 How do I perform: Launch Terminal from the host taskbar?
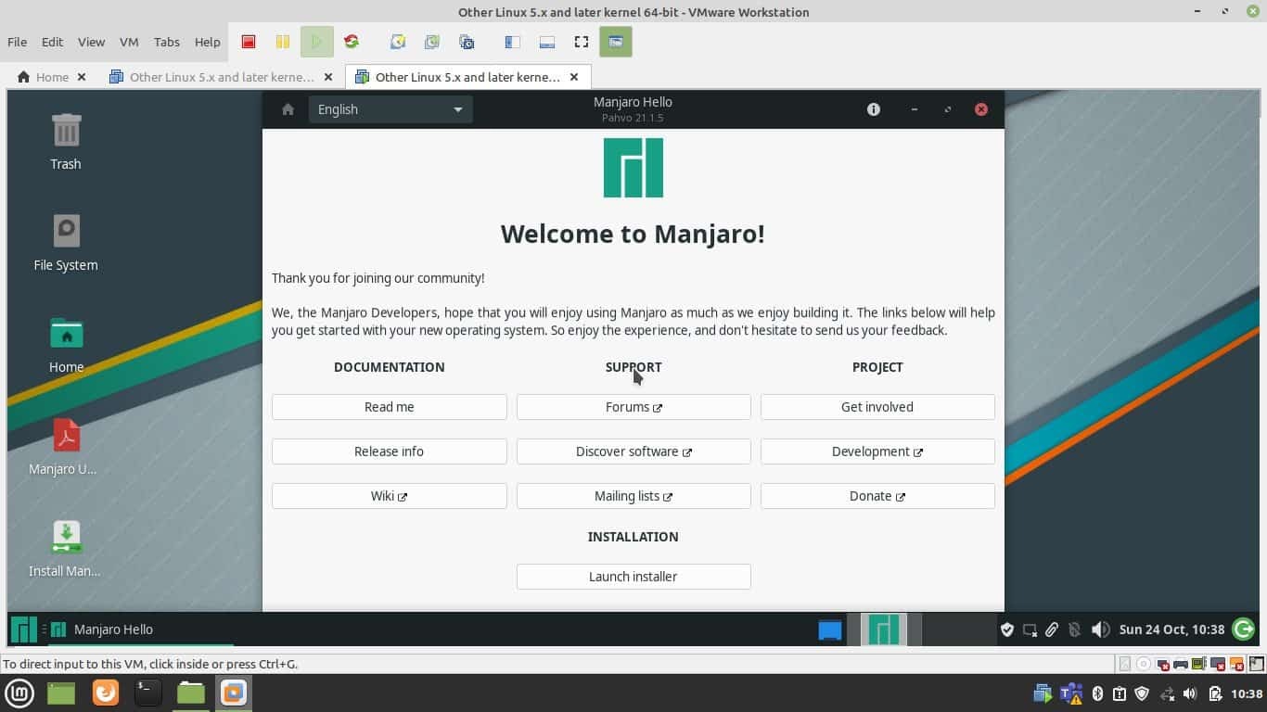tap(147, 693)
